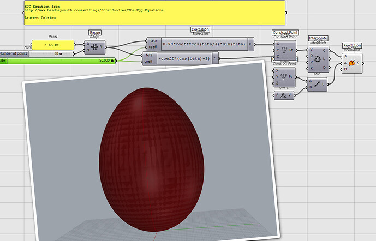Viewport: 376px width, 241px height.
Task: Click the coeff input of the z expression
Action: (x=148, y=61)
